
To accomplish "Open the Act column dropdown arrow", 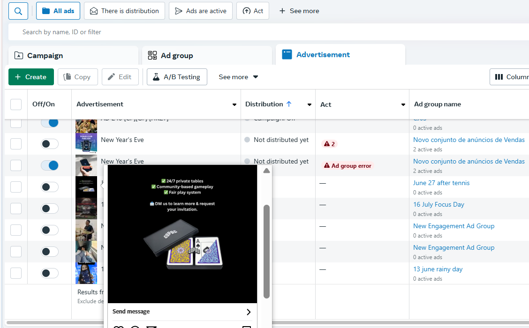I will [x=403, y=105].
